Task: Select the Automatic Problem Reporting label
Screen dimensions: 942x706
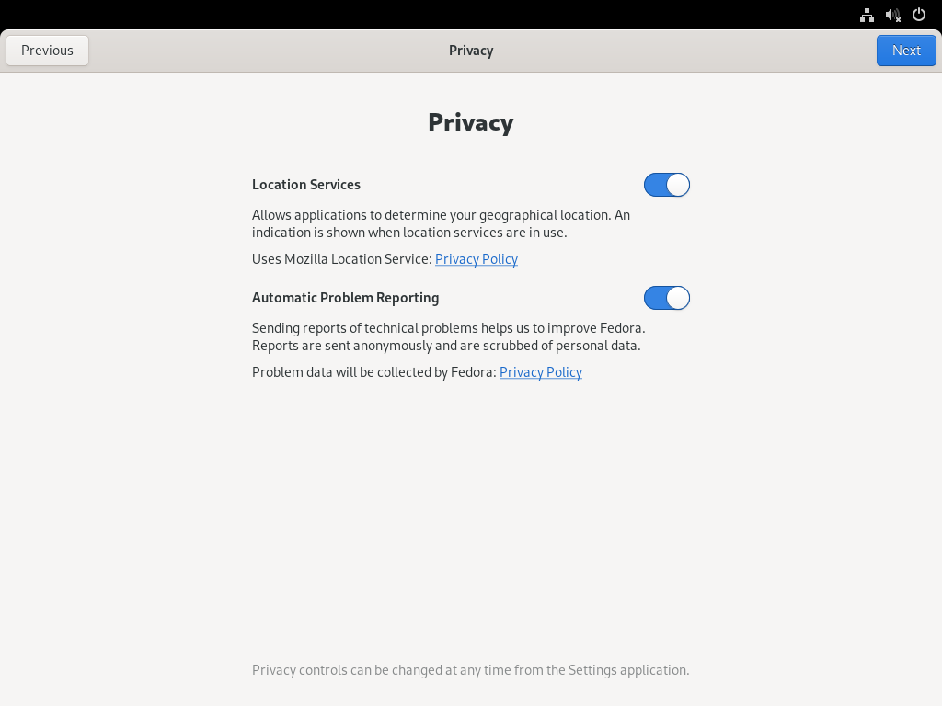Action: pos(345,298)
